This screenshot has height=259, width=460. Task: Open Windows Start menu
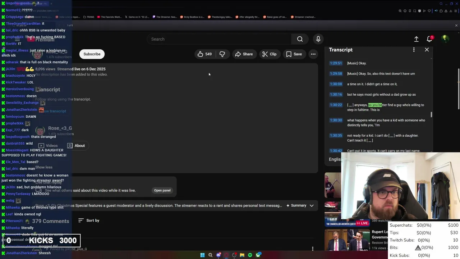(202, 255)
